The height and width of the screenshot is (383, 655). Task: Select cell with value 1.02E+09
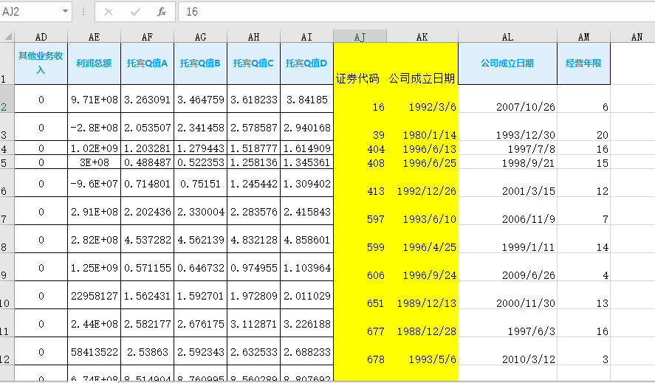coord(94,148)
